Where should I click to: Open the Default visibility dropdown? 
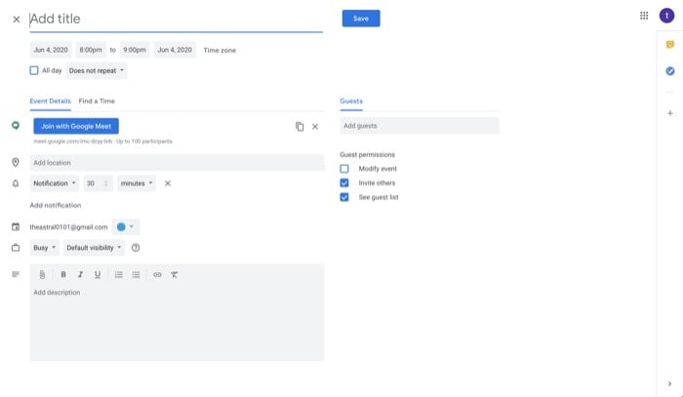tap(94, 248)
